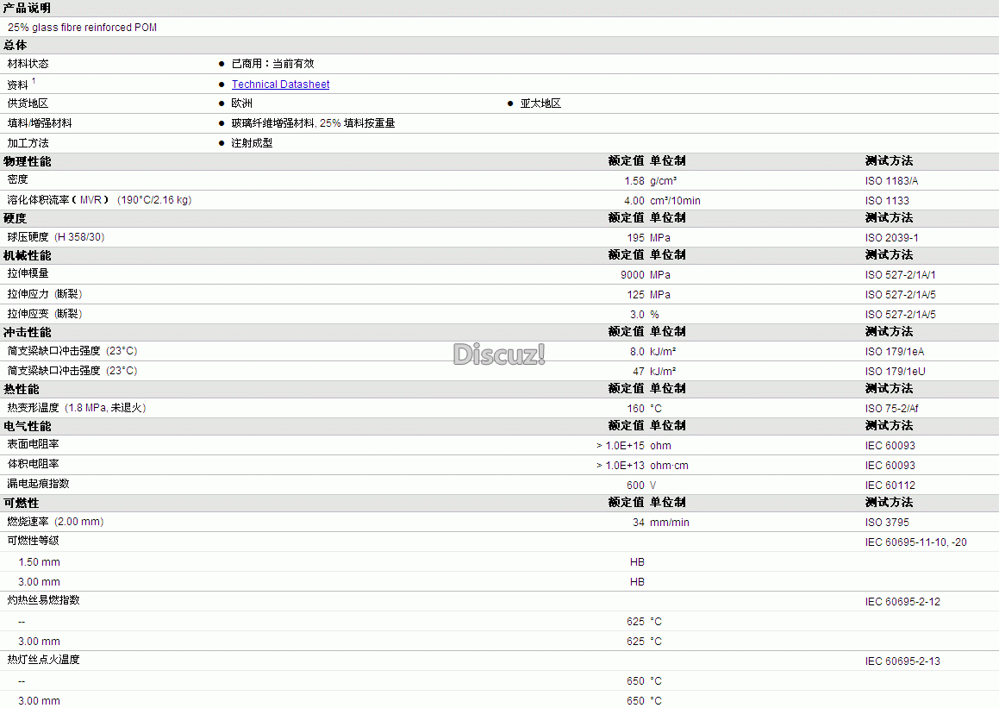This screenshot has width=999, height=708.
Task: Click the '溶化体积流率 (MVR)' property label
Action: coord(99,199)
